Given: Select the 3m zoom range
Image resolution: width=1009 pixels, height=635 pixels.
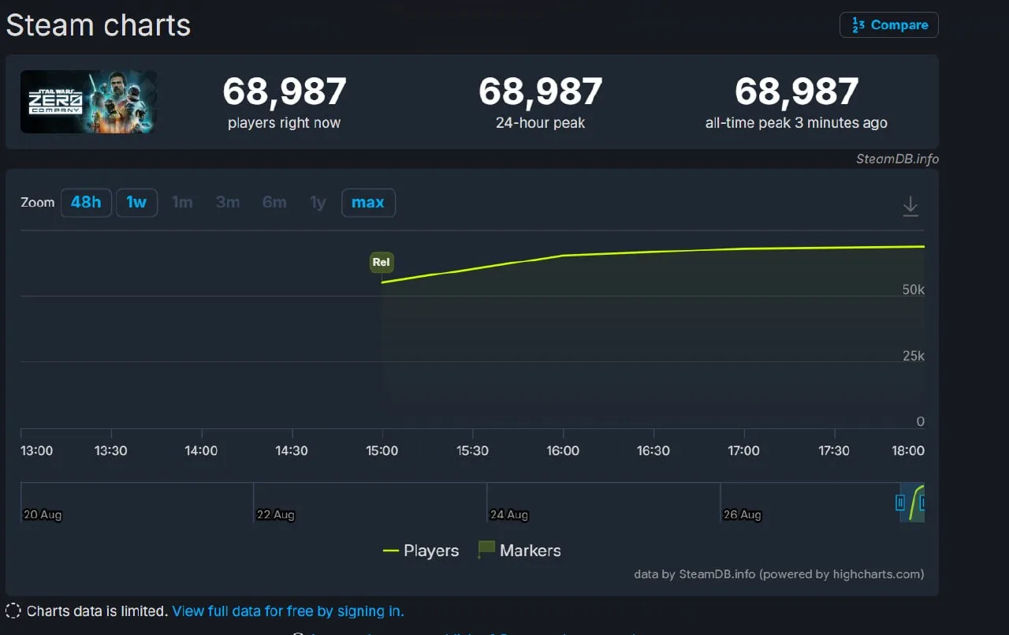Looking at the screenshot, I should 228,203.
